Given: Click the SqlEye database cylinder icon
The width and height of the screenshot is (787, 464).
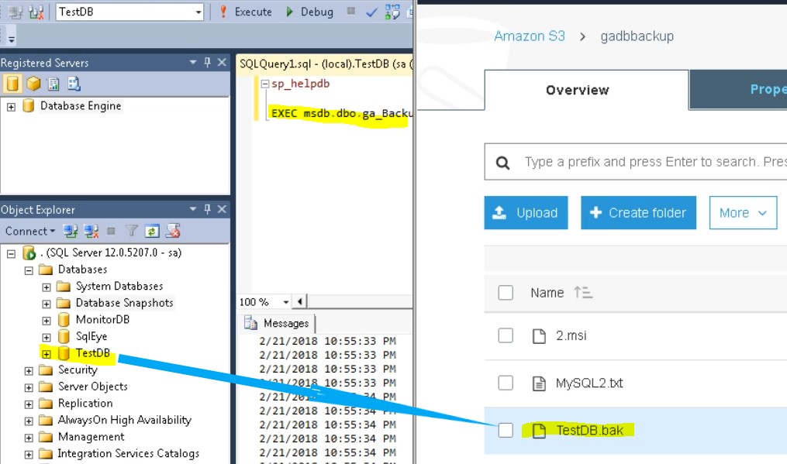Looking at the screenshot, I should pos(64,336).
